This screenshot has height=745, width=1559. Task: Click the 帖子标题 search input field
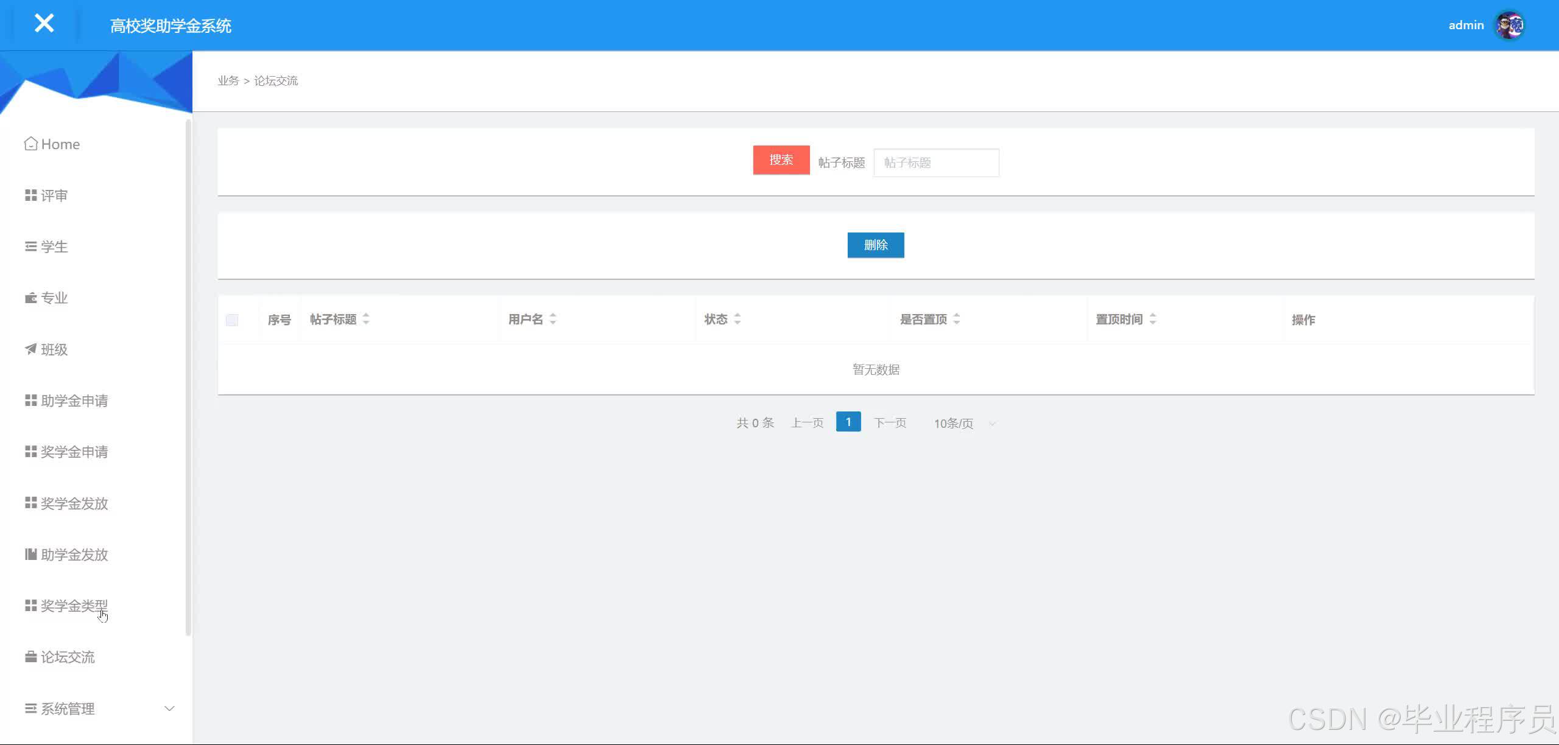(936, 163)
